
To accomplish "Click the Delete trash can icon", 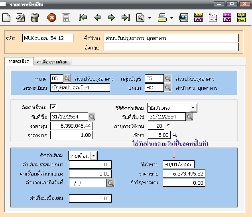I will click(35, 18).
